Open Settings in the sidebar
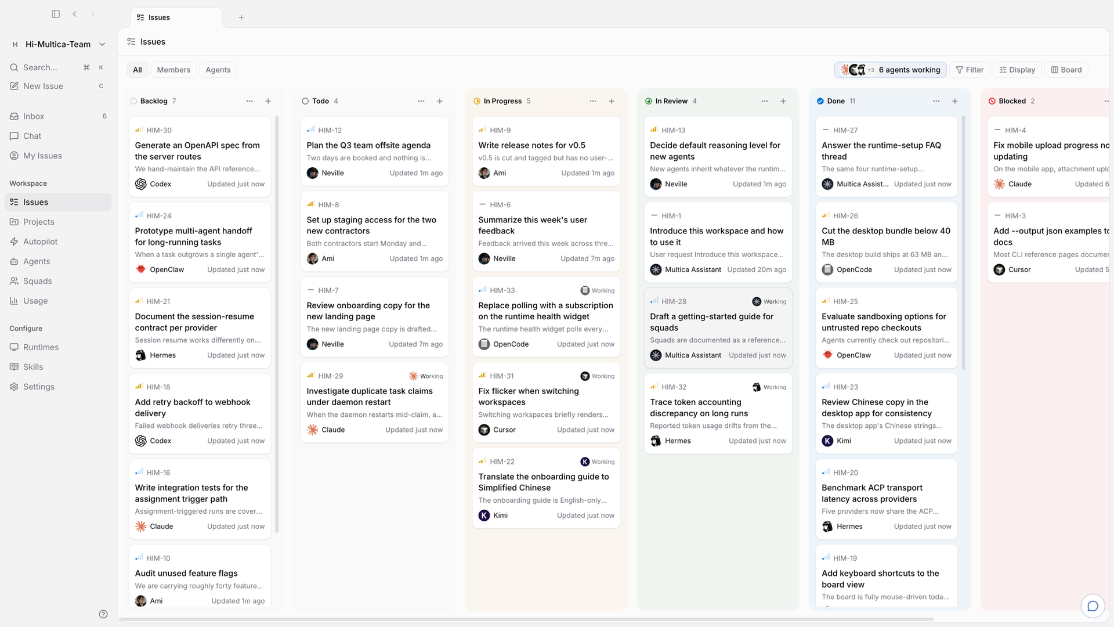Viewport: 1114px width, 627px height. [x=58, y=387]
